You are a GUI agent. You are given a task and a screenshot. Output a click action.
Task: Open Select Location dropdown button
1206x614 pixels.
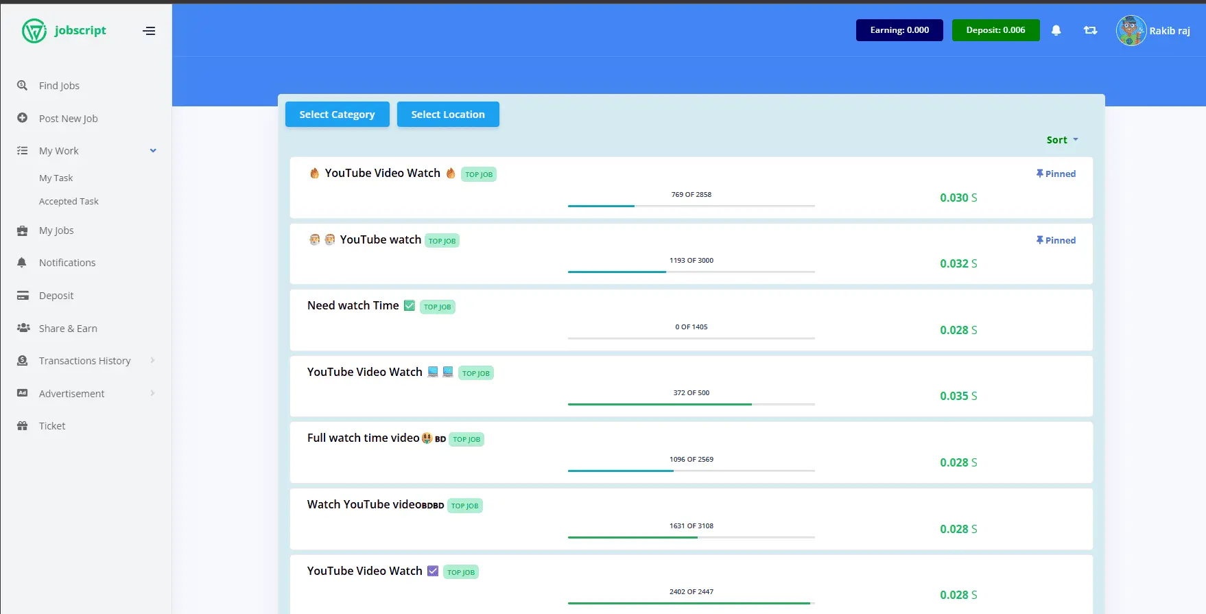coord(448,115)
